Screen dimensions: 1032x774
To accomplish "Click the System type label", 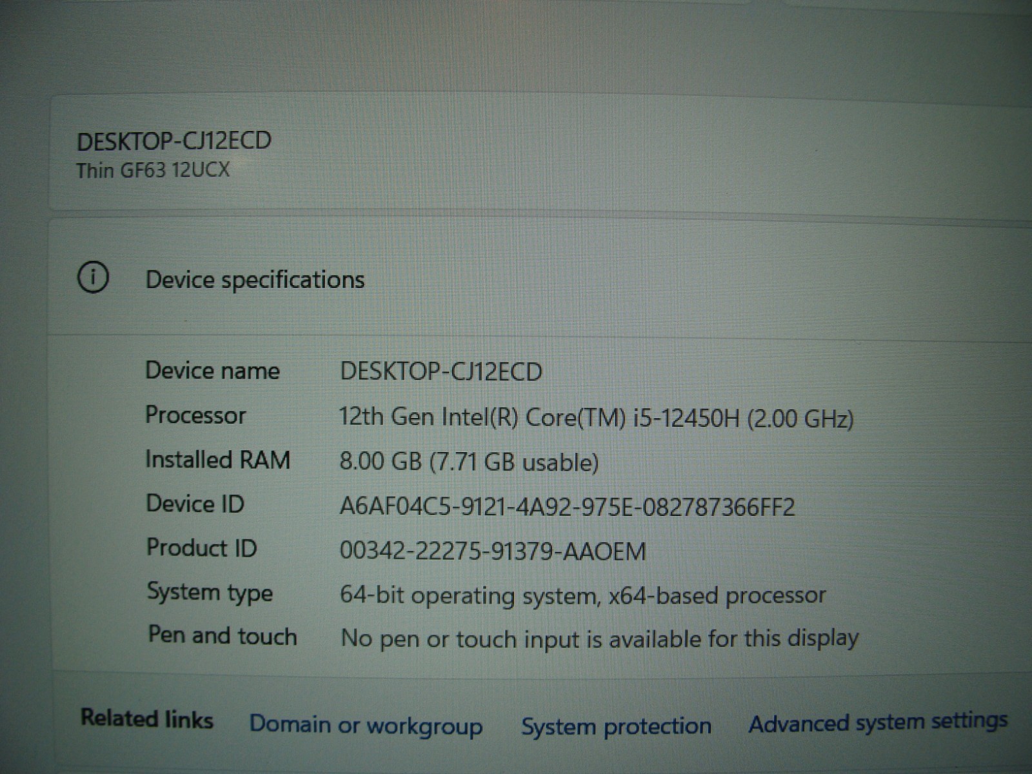I will click(210, 593).
